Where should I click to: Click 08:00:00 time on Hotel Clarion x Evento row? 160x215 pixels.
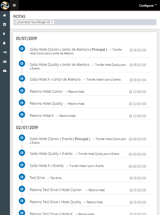138,139
